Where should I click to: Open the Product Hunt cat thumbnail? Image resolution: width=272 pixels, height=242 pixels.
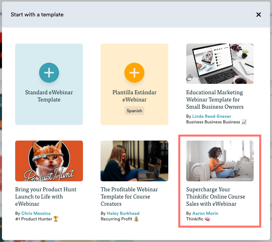(49, 161)
